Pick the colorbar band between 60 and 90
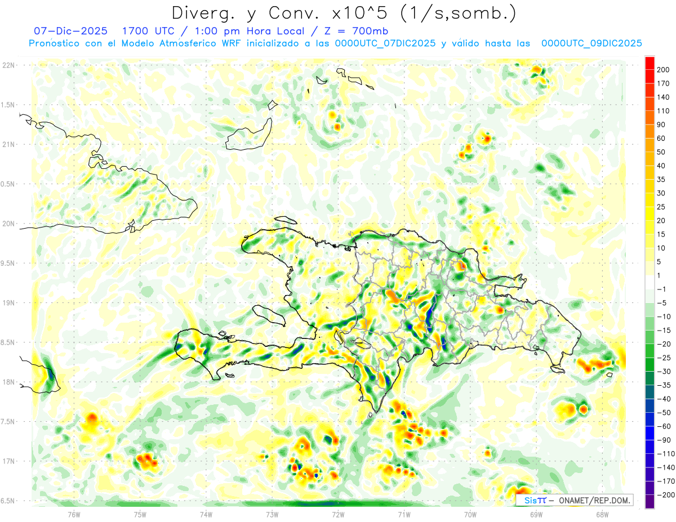 tap(650, 132)
